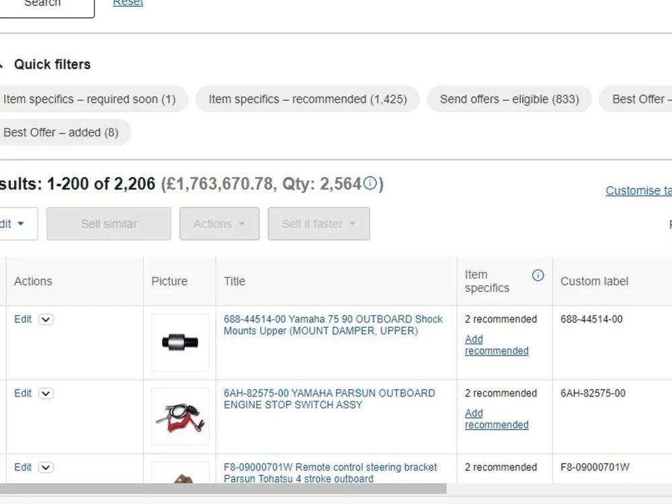Screen dimensions: 672x504
Task: Edit the 688-44514-00 Yamaha listing
Action: [x=23, y=319]
